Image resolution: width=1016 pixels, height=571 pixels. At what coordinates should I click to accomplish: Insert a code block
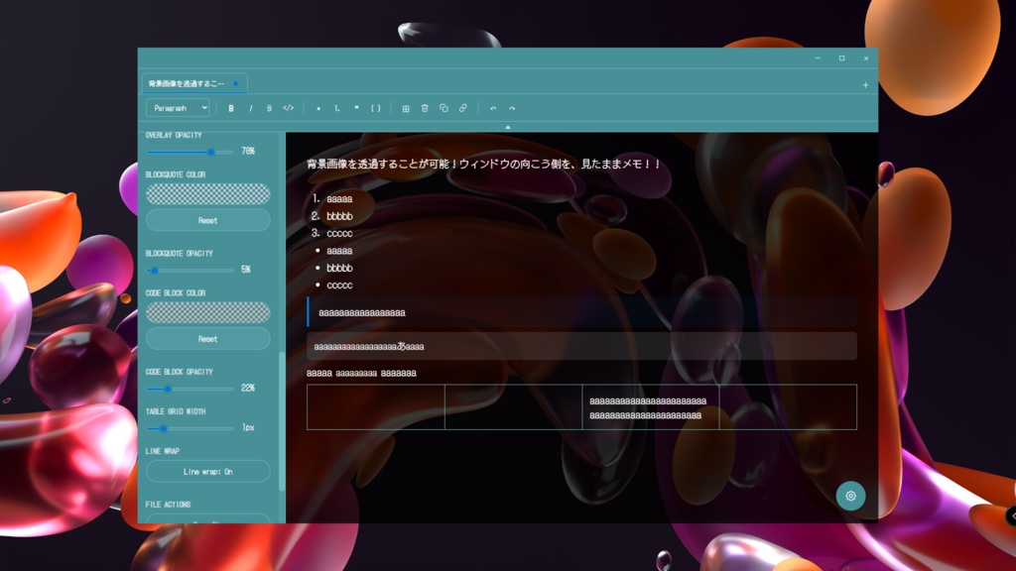pos(375,108)
